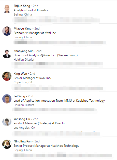
Task: Select the Lead of Application Innovation Team headline
Action: tap(59, 101)
